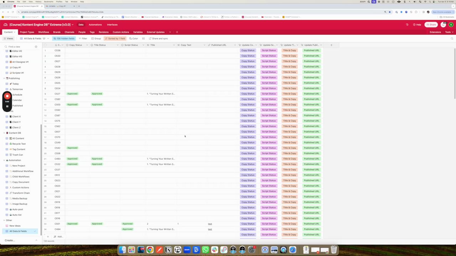The height and width of the screenshot is (256, 456).
Task: Open the Project Types table tab
Action: [x=27, y=32]
